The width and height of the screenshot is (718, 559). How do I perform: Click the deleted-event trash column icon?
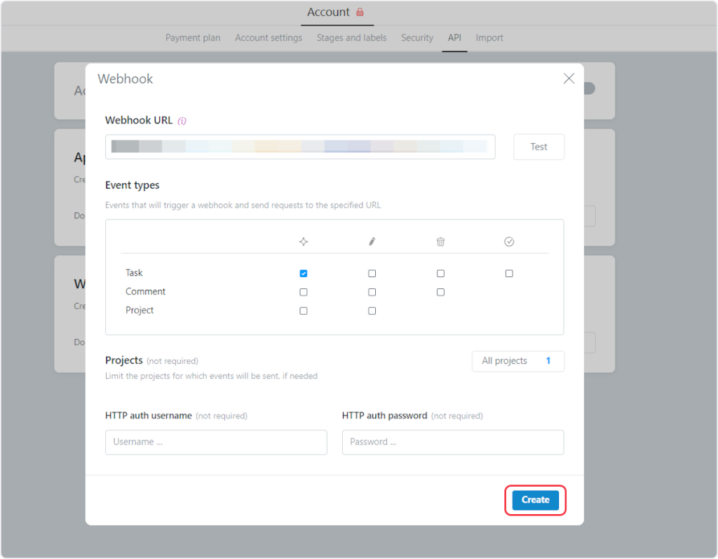[x=440, y=241]
